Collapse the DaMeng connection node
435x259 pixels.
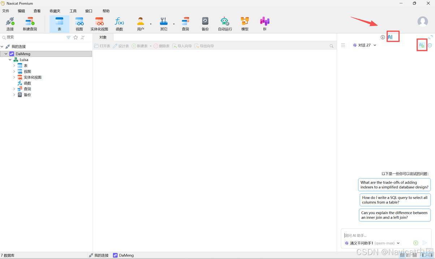coord(6,54)
